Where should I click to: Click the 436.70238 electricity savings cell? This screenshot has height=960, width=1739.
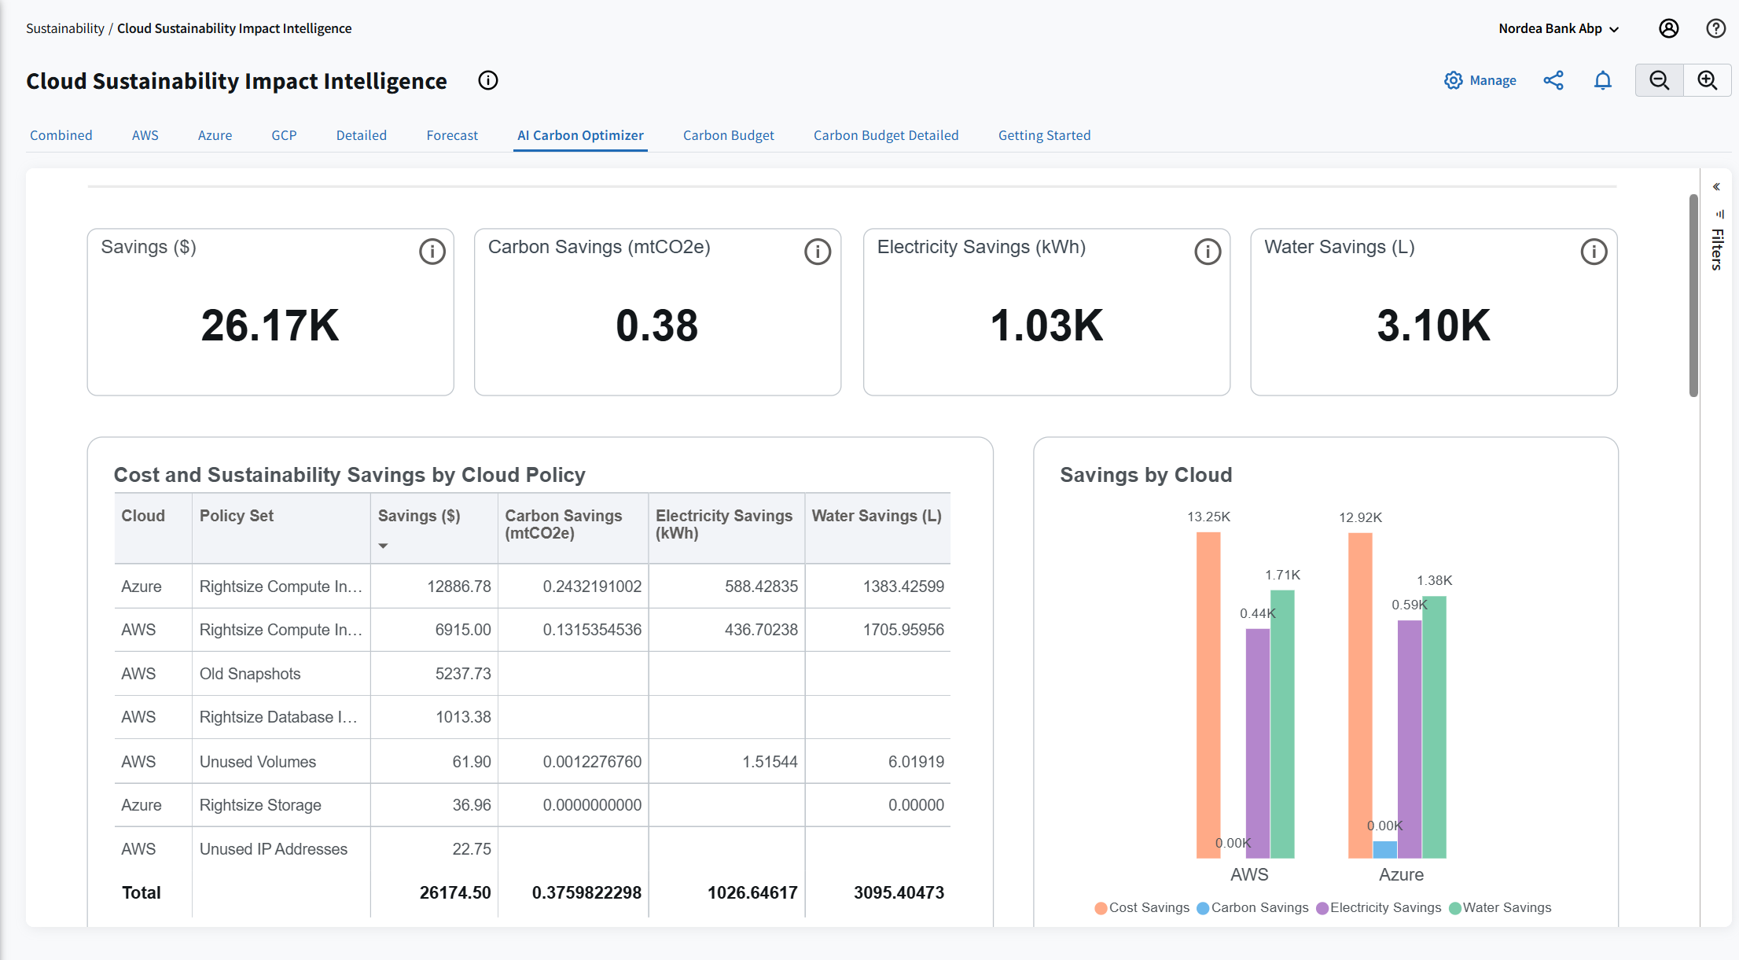726,630
